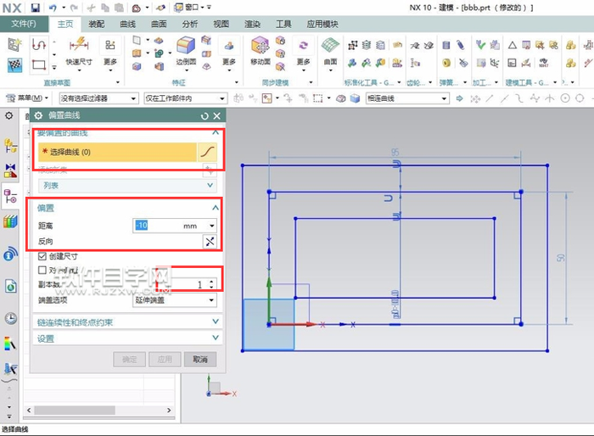The width and height of the screenshot is (594, 436).
Task: Click the save icon in title bar
Action: [36, 7]
